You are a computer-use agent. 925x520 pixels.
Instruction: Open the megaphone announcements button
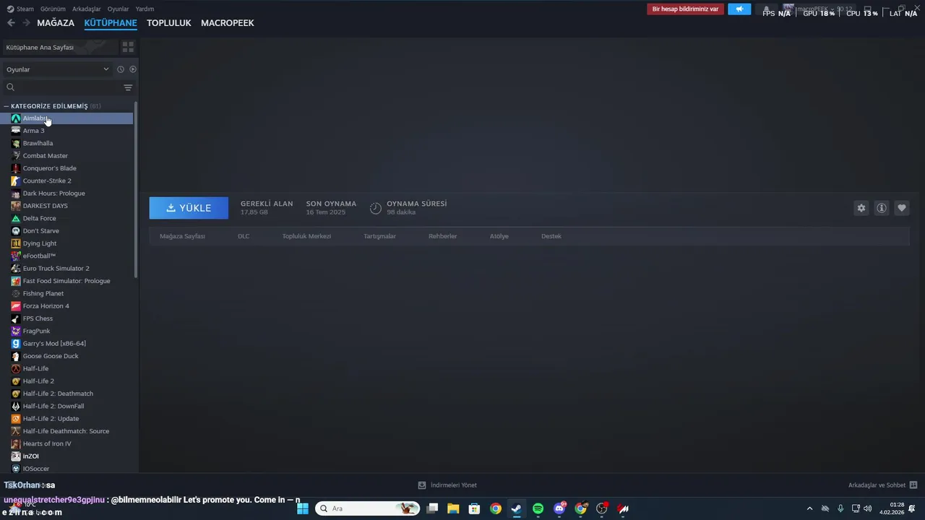click(739, 9)
